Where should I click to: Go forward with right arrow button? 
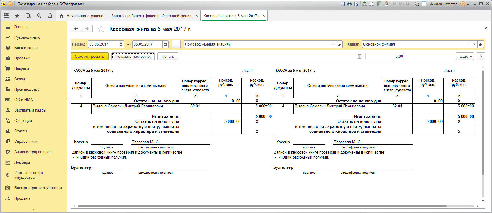point(87,29)
